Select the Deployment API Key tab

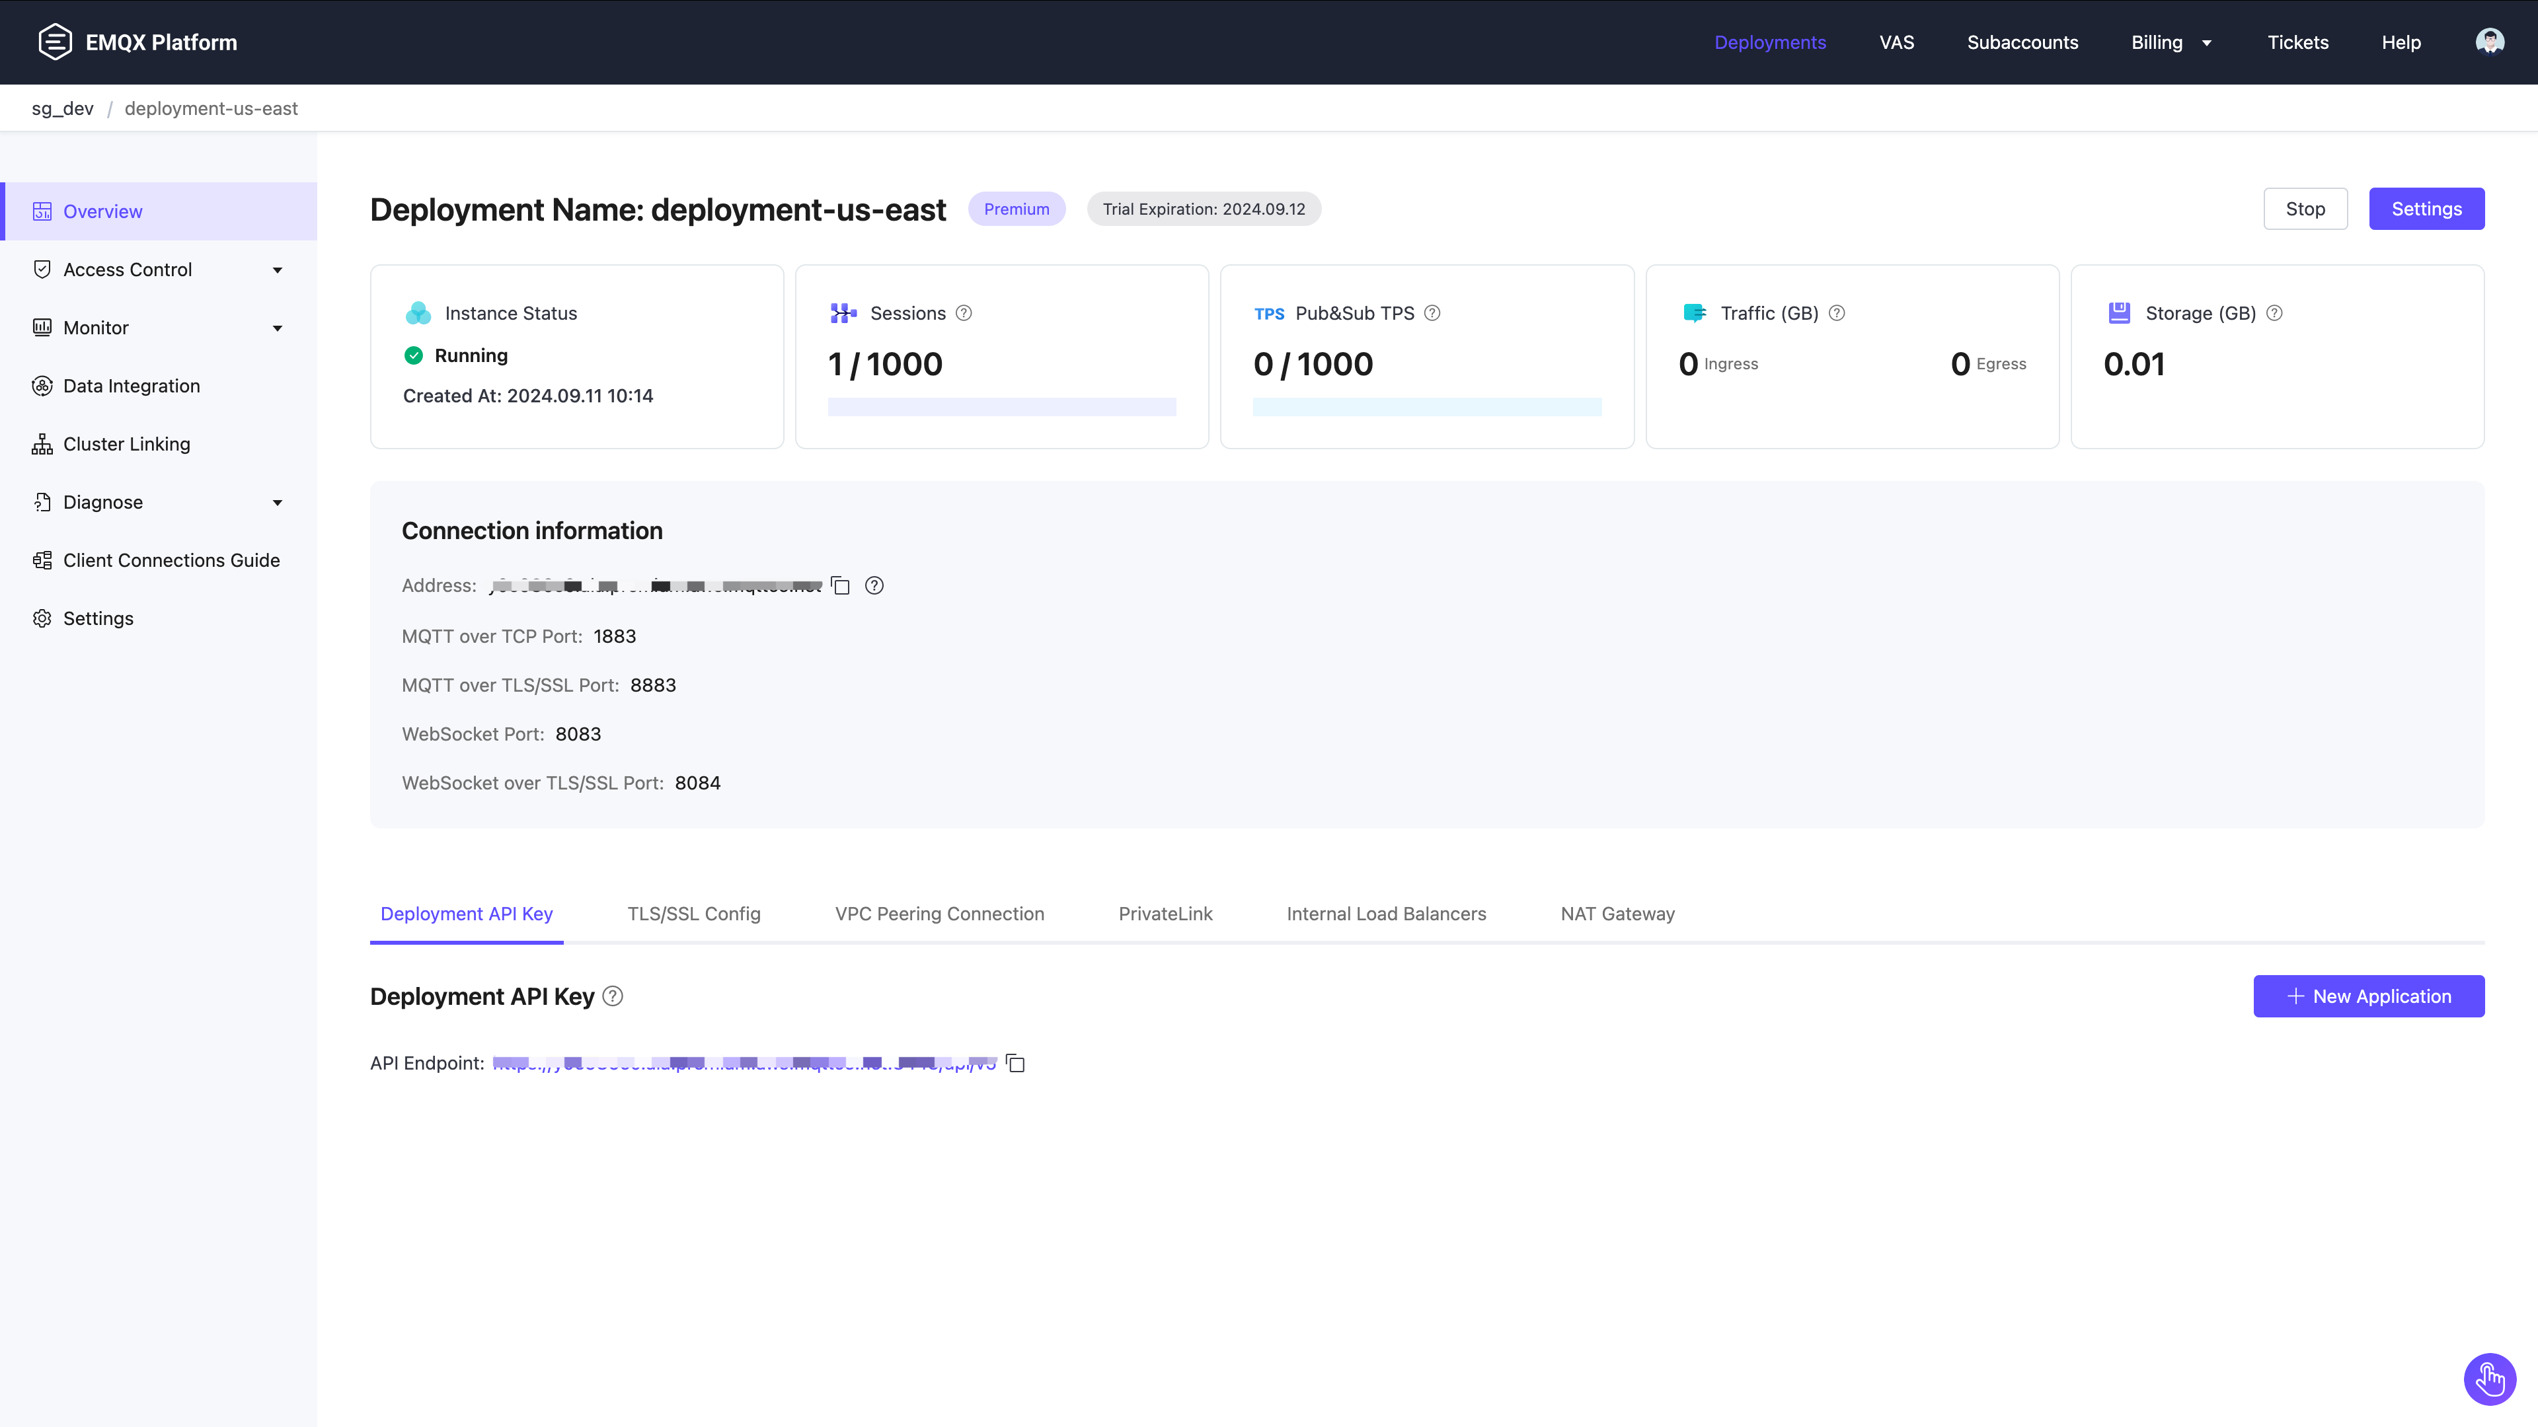coord(466,914)
